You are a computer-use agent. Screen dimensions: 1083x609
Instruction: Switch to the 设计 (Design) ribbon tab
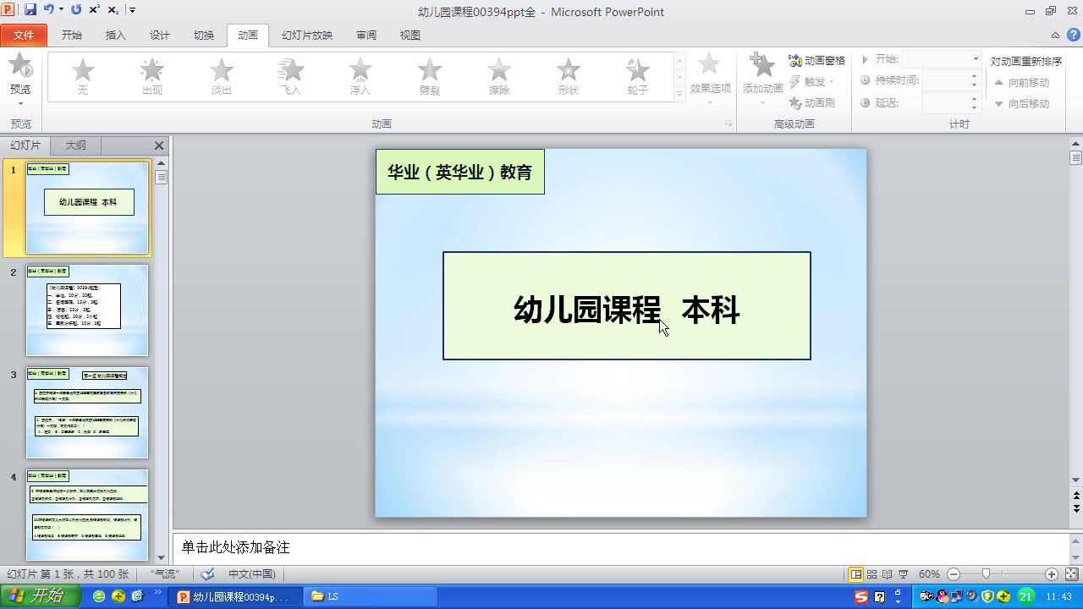tap(160, 36)
